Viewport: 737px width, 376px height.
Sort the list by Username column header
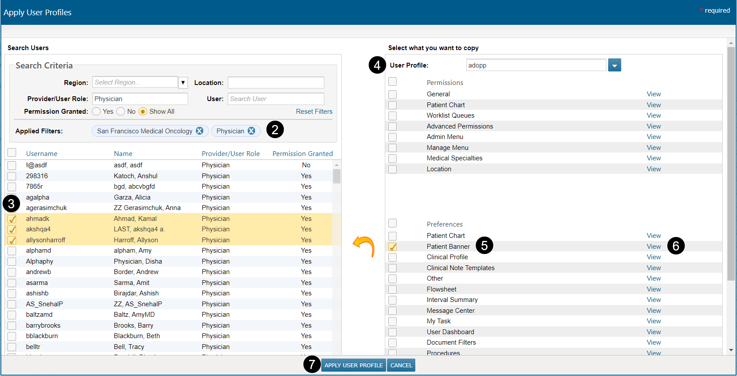tap(41, 154)
